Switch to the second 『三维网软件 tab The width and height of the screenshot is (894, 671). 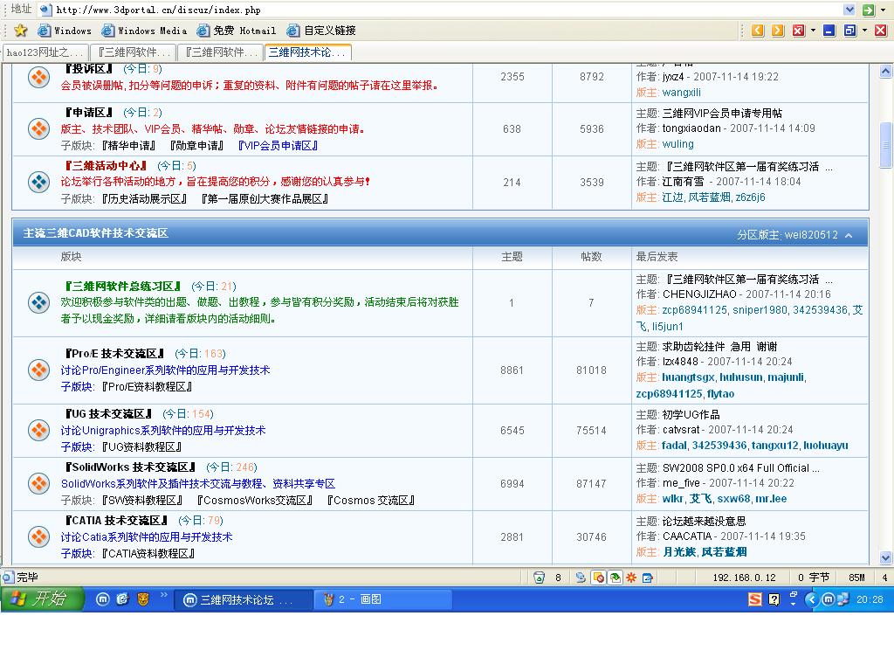pyautogui.click(x=221, y=52)
